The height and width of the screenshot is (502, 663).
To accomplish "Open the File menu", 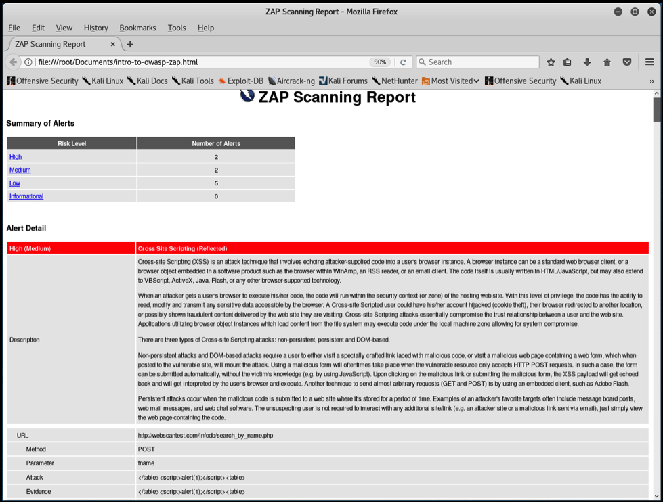I will (14, 28).
